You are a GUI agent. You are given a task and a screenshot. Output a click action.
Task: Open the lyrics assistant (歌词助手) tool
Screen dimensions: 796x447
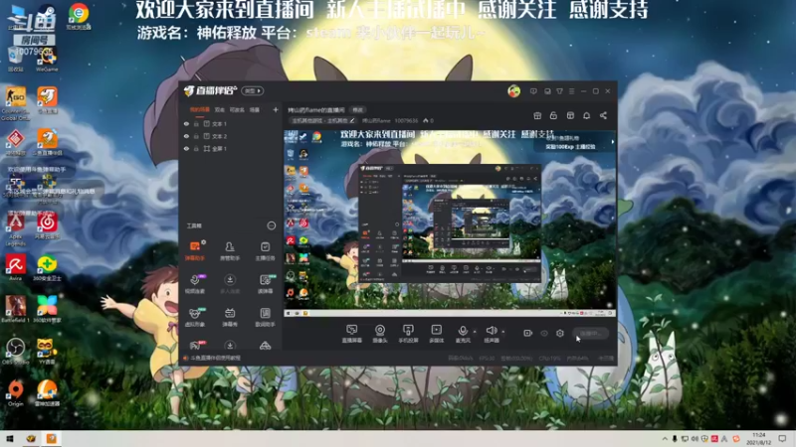265,317
